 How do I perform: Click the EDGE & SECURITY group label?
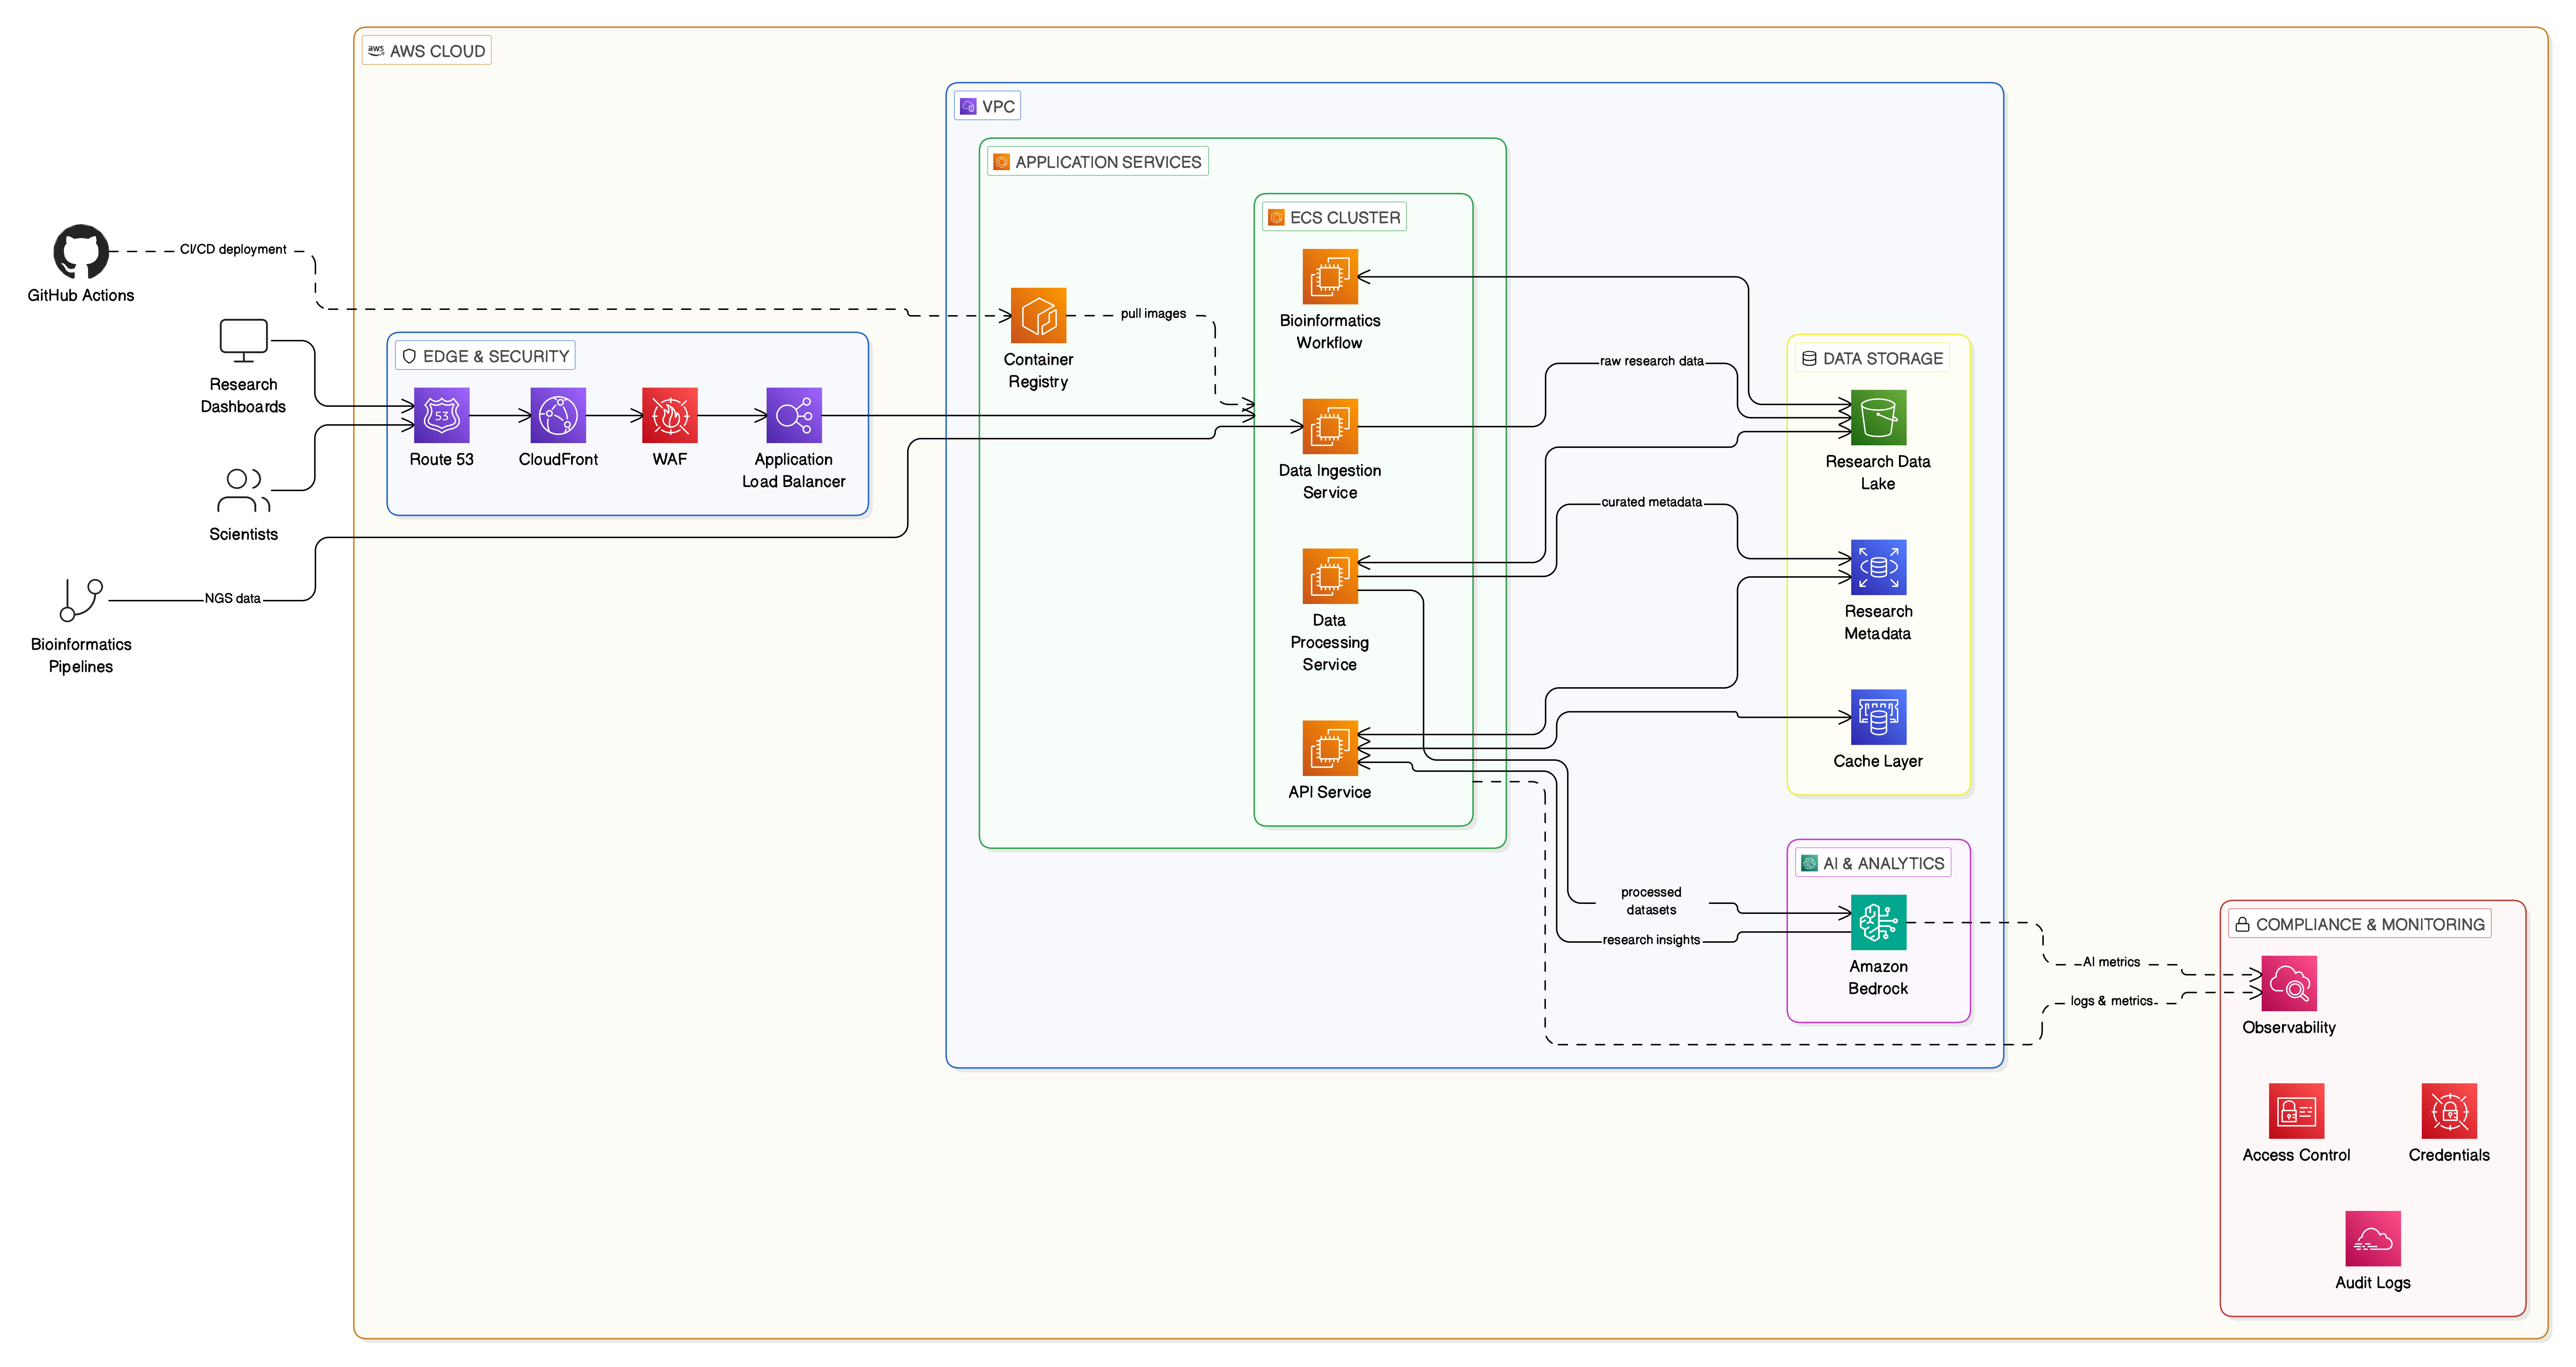coord(485,356)
